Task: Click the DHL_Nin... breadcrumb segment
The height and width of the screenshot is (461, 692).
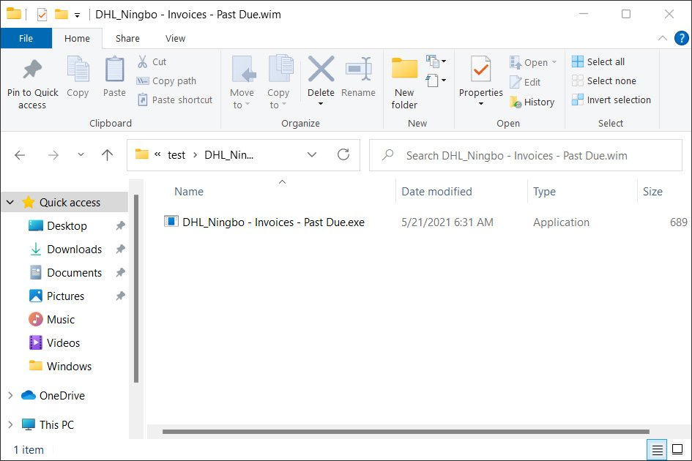Action: [228, 155]
